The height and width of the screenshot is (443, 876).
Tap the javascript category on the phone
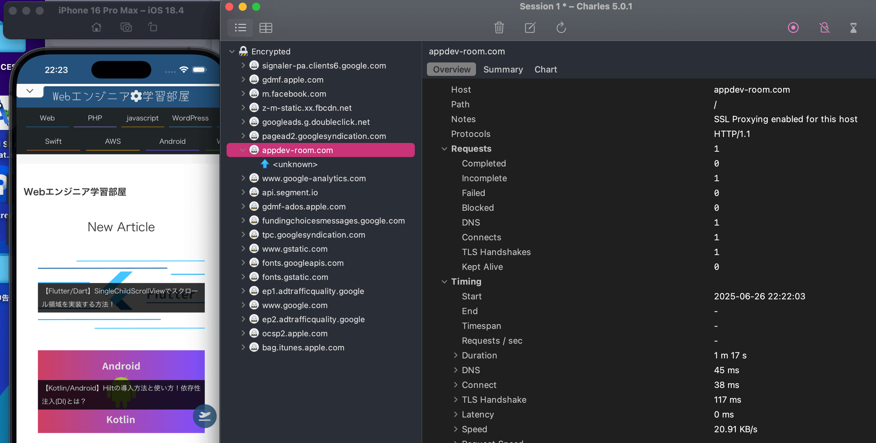pos(143,118)
